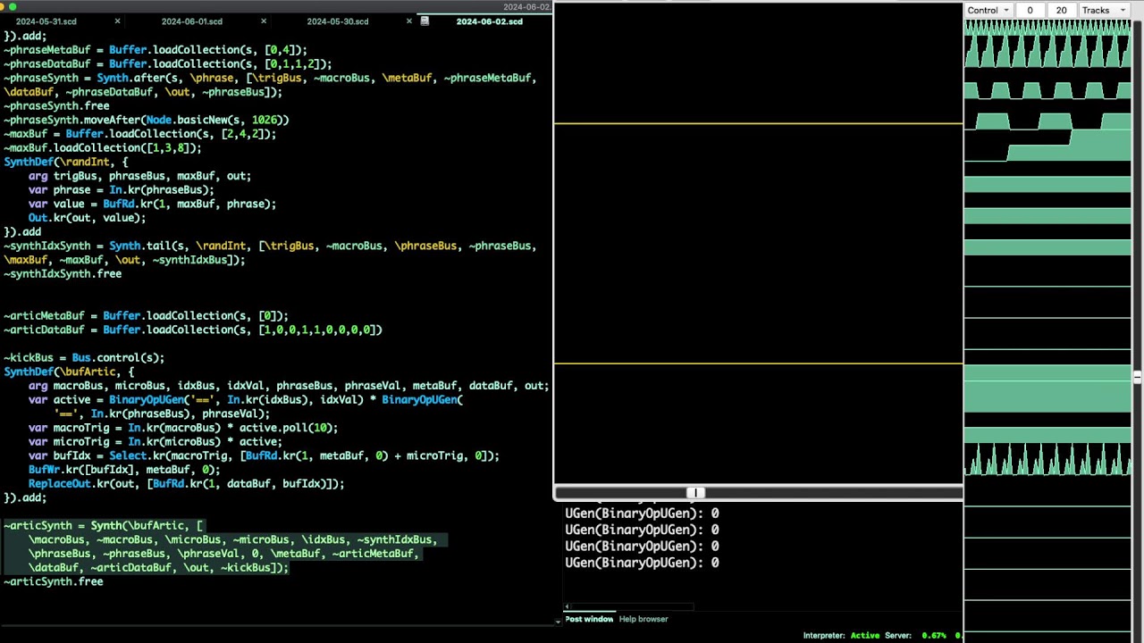This screenshot has width=1144, height=643.
Task: Select the 2024-06-02.scd tab
Action: coord(489,21)
